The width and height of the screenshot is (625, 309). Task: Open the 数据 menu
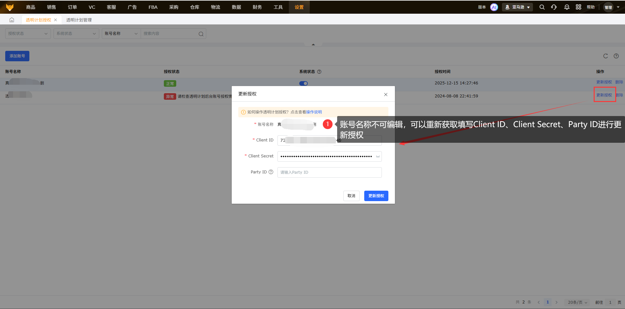pyautogui.click(x=236, y=7)
